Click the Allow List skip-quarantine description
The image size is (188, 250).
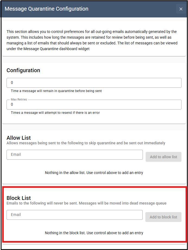86,143
